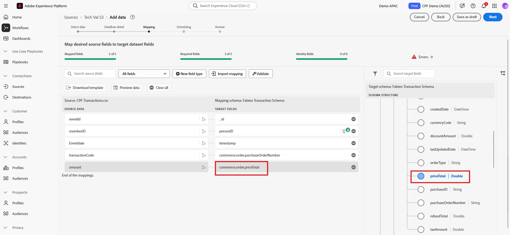The height and width of the screenshot is (235, 510).
Task: Open the notifications bell
Action: 484,6
